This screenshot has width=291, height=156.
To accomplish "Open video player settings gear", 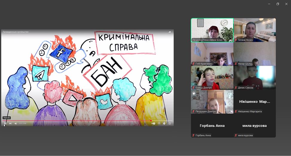I will tap(164, 123).
